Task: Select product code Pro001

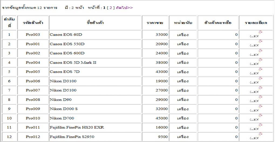Action: pyautogui.click(x=33, y=44)
